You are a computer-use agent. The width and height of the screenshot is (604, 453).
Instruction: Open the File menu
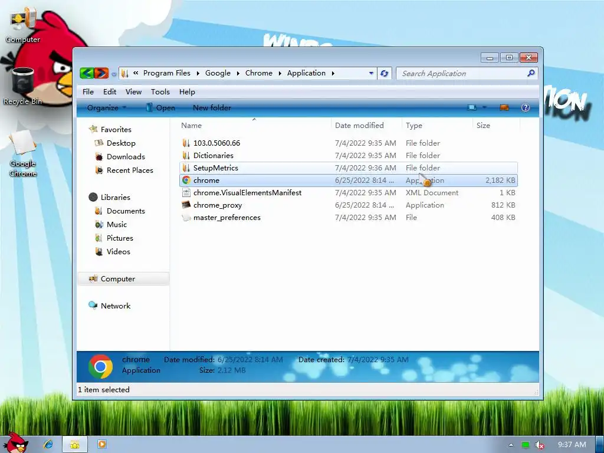tap(88, 91)
